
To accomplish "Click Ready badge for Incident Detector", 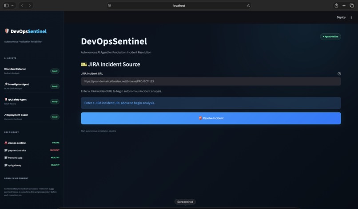I will [x=55, y=71].
